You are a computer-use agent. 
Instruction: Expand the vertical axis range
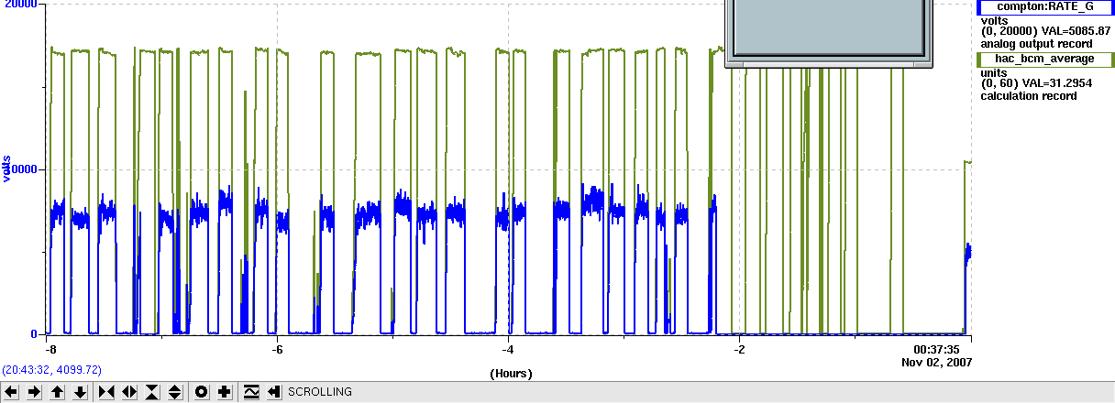(175, 392)
